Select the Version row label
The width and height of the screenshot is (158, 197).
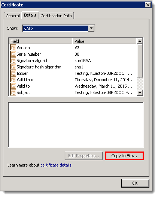(x=23, y=48)
